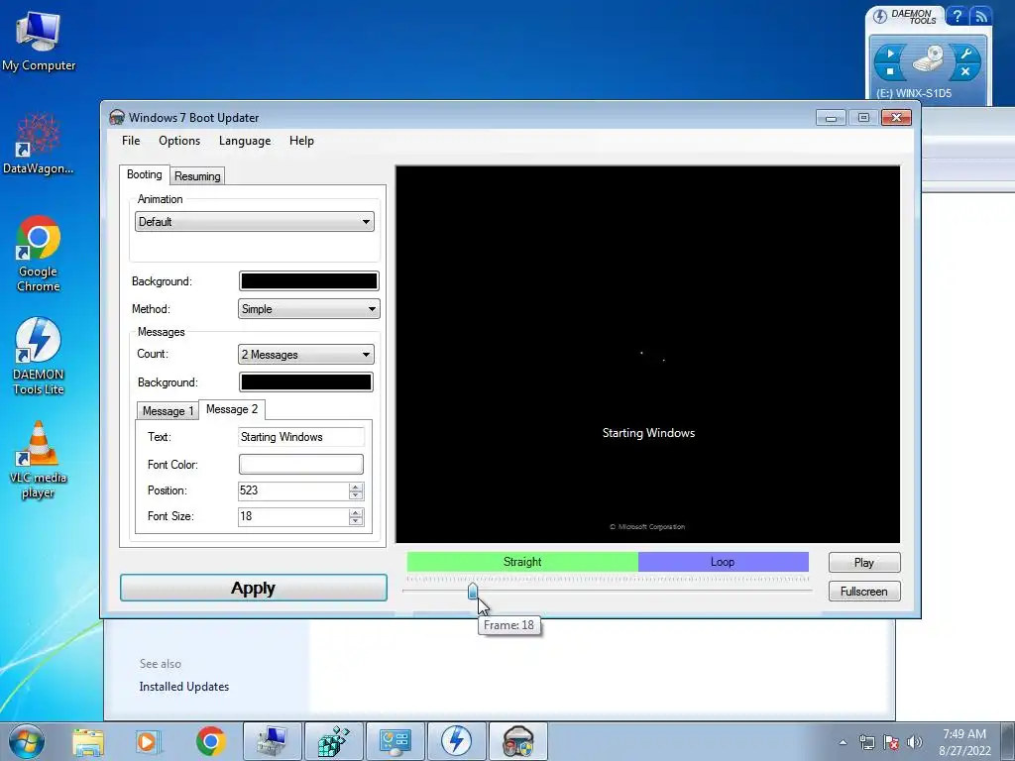The width and height of the screenshot is (1015, 761).
Task: Click the Text field containing Starting Windows
Action: click(x=301, y=437)
